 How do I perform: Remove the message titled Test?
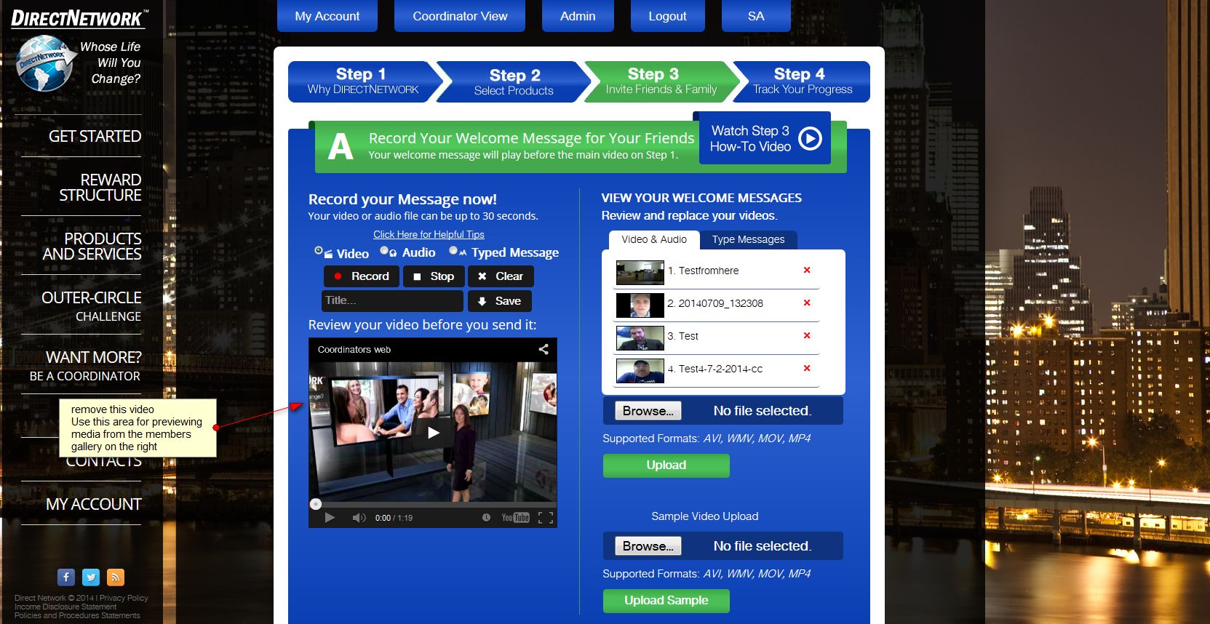point(807,335)
